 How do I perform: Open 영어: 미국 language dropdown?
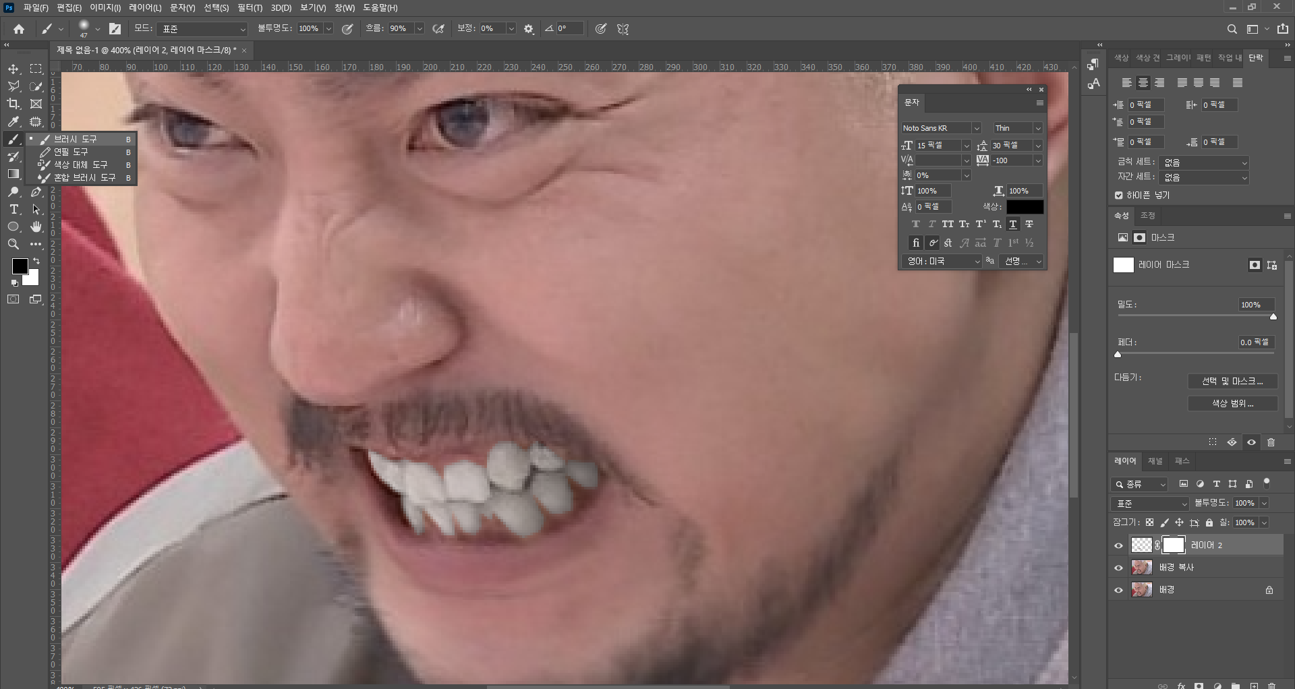[x=942, y=261]
